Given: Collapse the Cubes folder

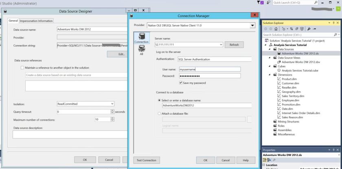Looking at the screenshot, I should (x=270, y=66).
